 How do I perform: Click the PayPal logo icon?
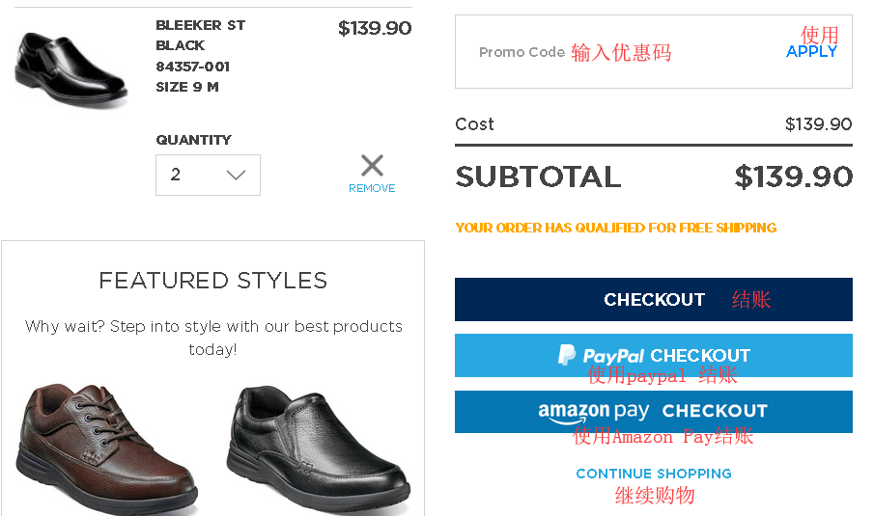(x=567, y=355)
